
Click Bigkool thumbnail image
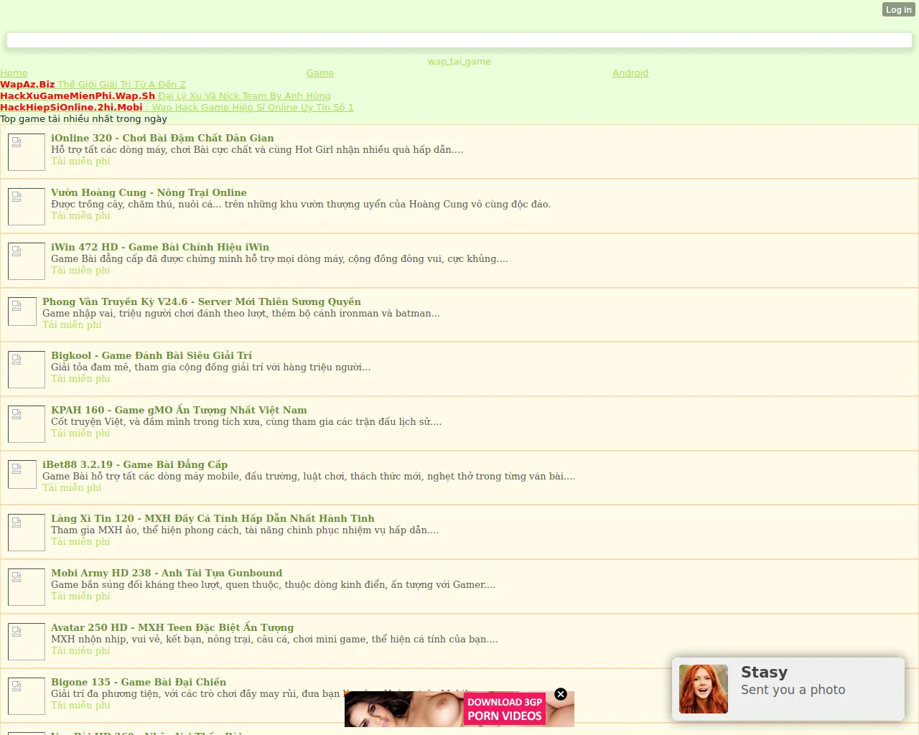coord(27,370)
